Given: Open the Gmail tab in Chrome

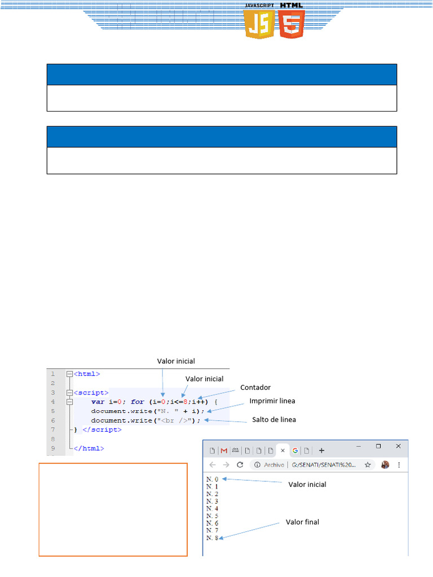Looking at the screenshot, I should point(224,450).
